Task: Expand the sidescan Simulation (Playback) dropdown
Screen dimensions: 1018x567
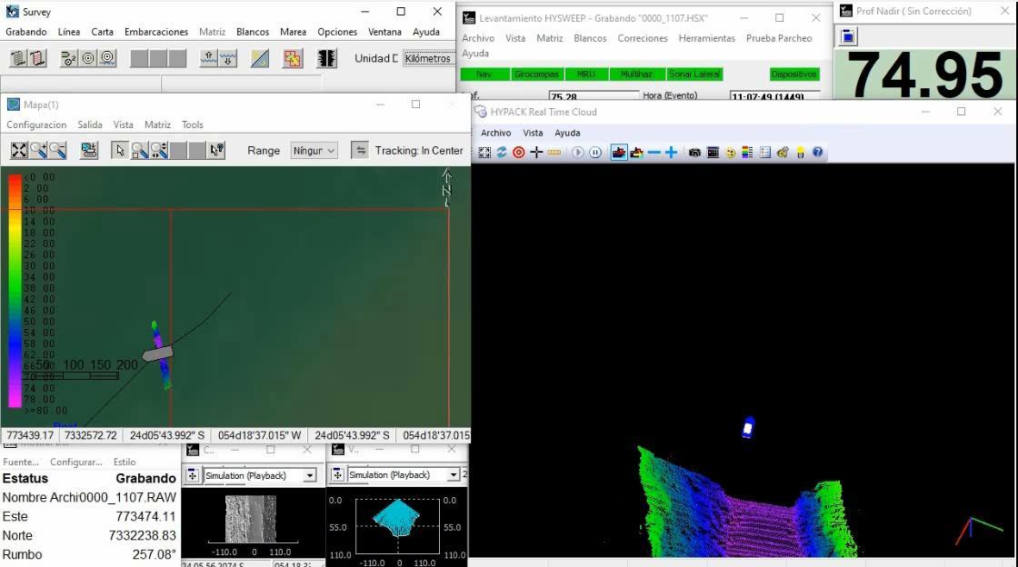Action: click(309, 475)
